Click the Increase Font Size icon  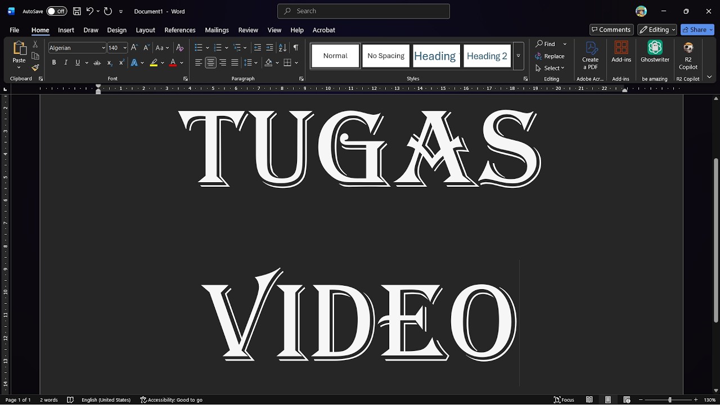(x=134, y=48)
